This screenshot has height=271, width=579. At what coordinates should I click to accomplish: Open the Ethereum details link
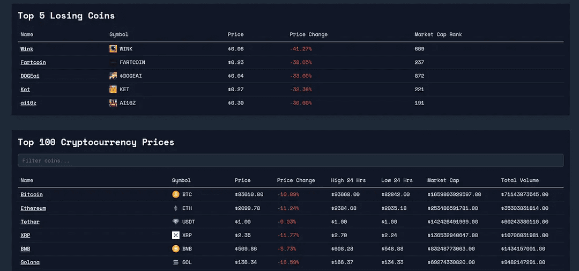(x=33, y=208)
